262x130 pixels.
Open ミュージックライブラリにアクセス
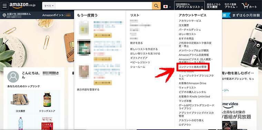pyautogui.click(x=196, y=77)
